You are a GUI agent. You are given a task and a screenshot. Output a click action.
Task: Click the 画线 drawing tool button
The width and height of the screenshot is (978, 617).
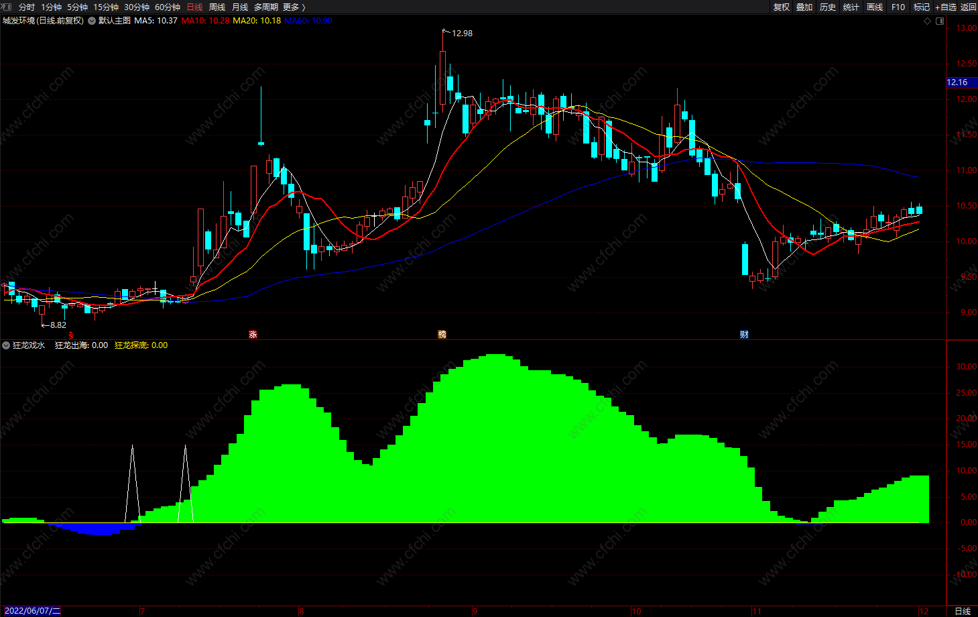point(875,7)
